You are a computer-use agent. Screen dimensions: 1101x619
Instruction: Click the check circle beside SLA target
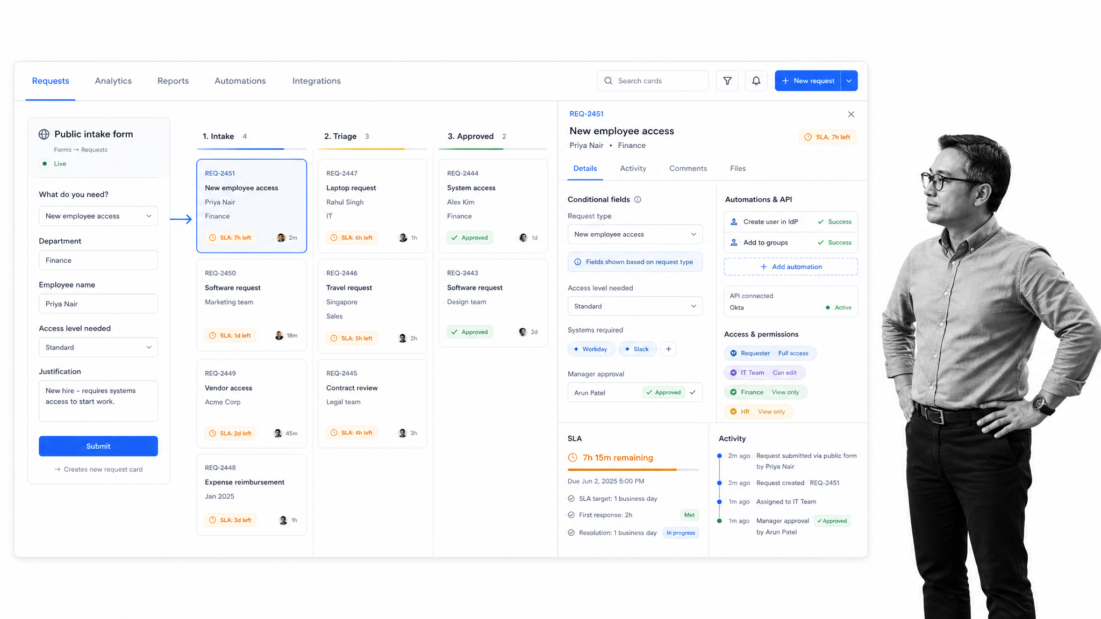571,499
